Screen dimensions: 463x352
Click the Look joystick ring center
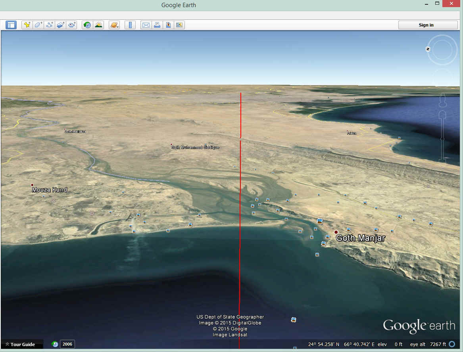(x=443, y=50)
